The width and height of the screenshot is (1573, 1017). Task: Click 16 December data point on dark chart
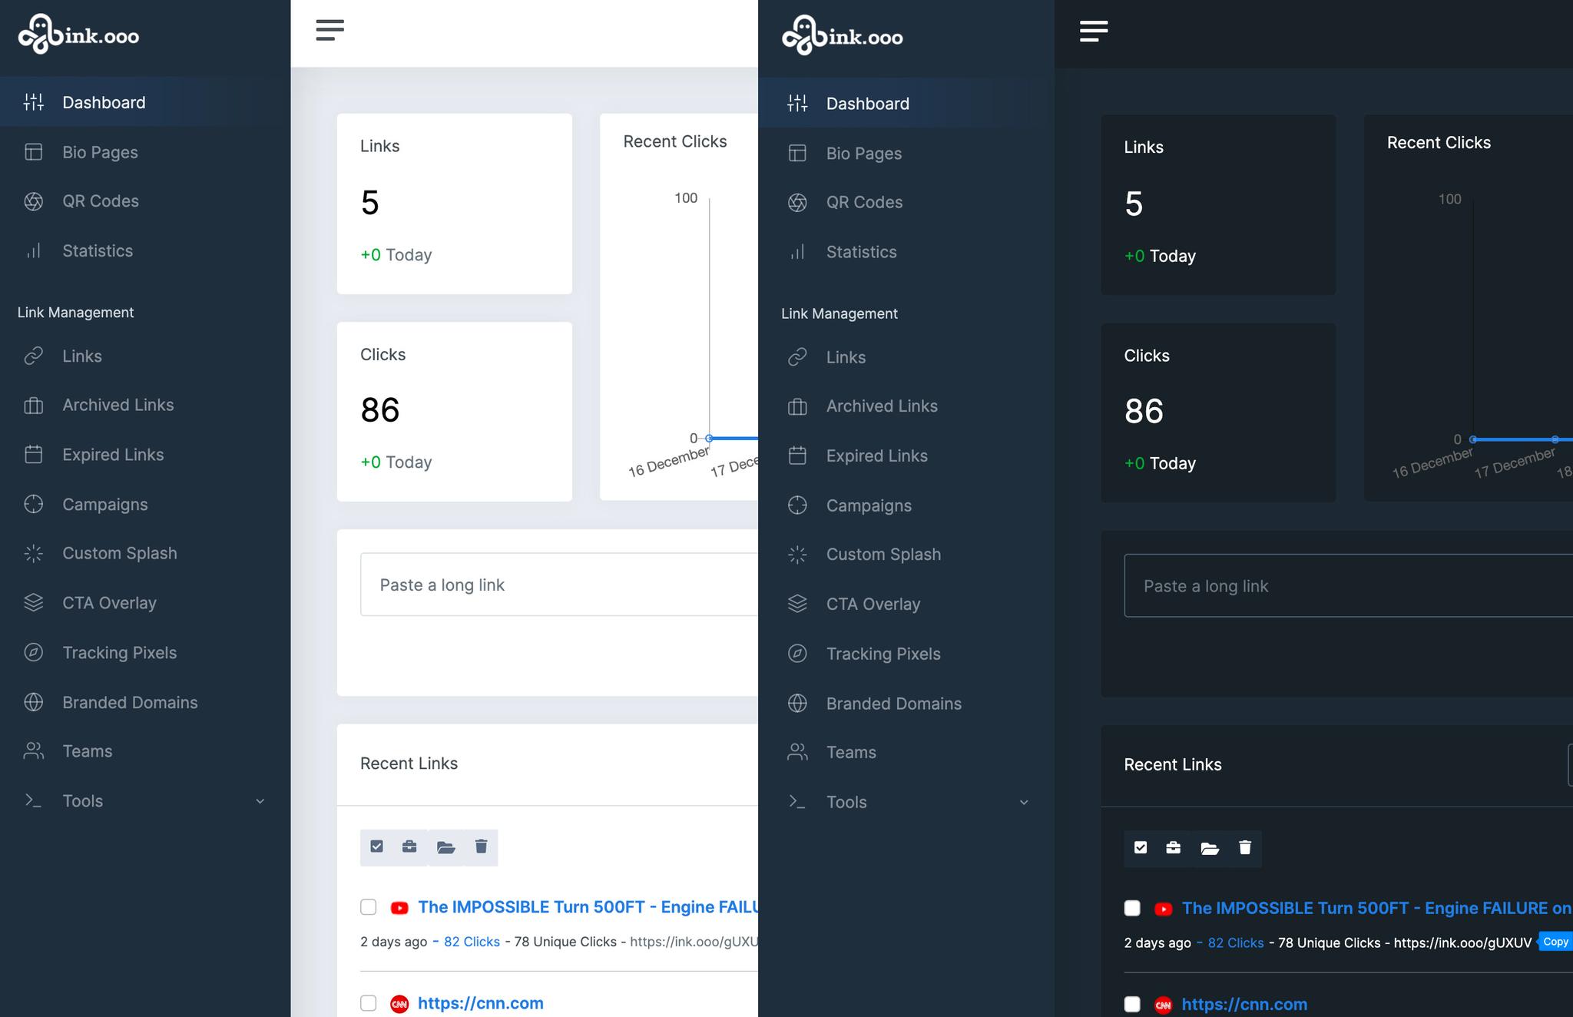pyautogui.click(x=1472, y=439)
